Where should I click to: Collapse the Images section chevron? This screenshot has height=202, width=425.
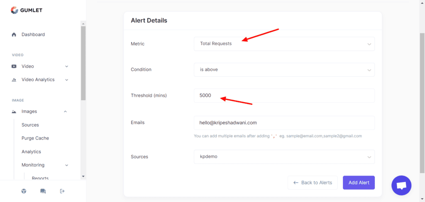tap(66, 111)
